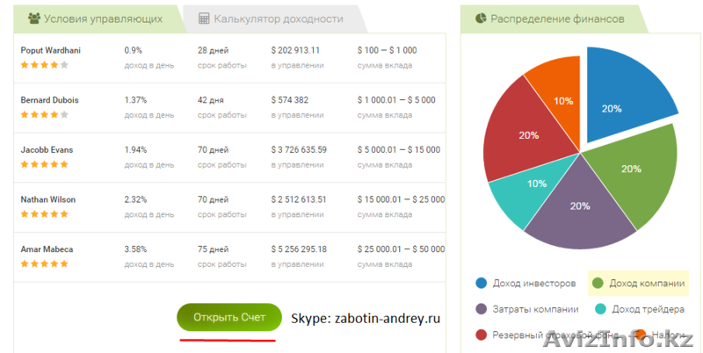Screen dimensions: 703x353
Task: Click the 0.9% daily income value
Action: [x=134, y=50]
